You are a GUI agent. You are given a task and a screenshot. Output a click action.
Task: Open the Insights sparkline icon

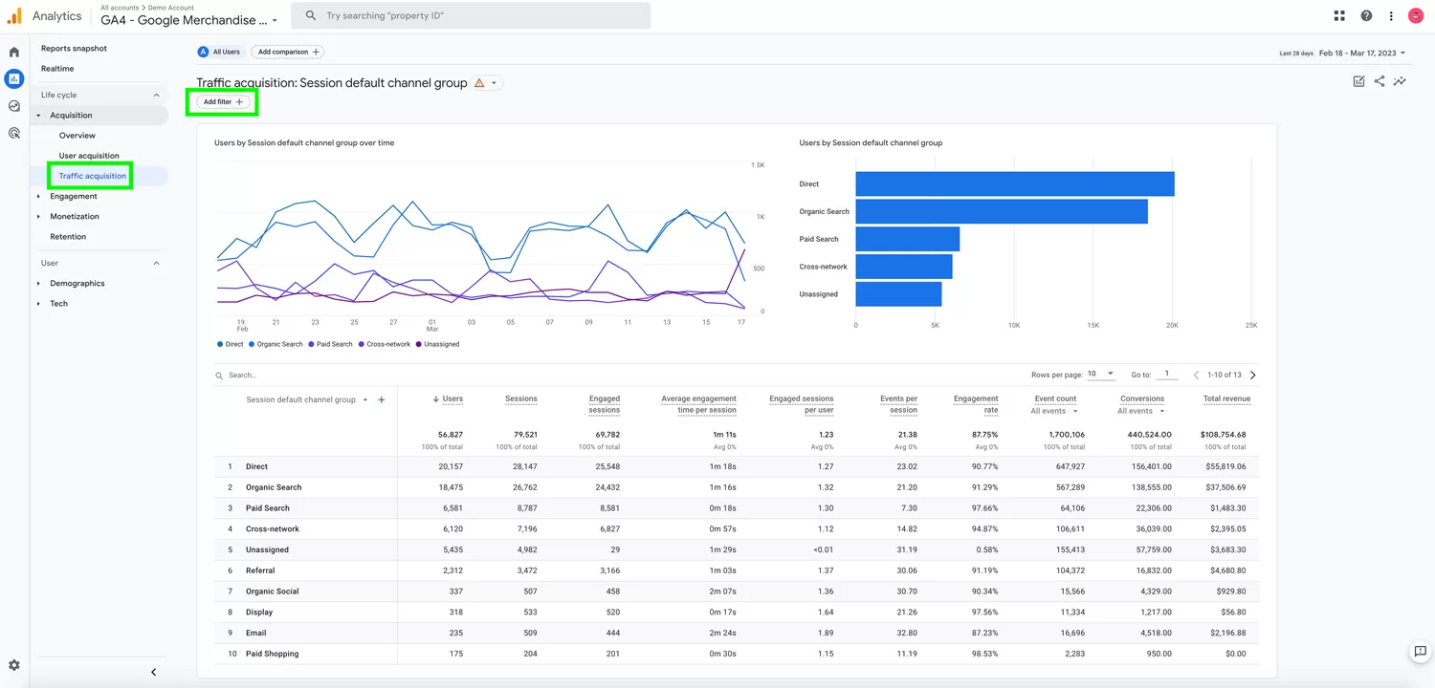click(1400, 81)
